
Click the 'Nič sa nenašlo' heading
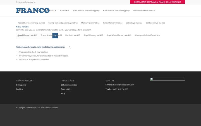coord(22,27)
